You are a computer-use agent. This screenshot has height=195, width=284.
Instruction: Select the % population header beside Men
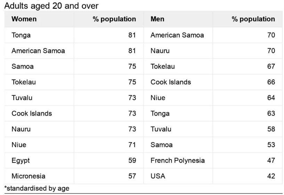tap(253, 19)
